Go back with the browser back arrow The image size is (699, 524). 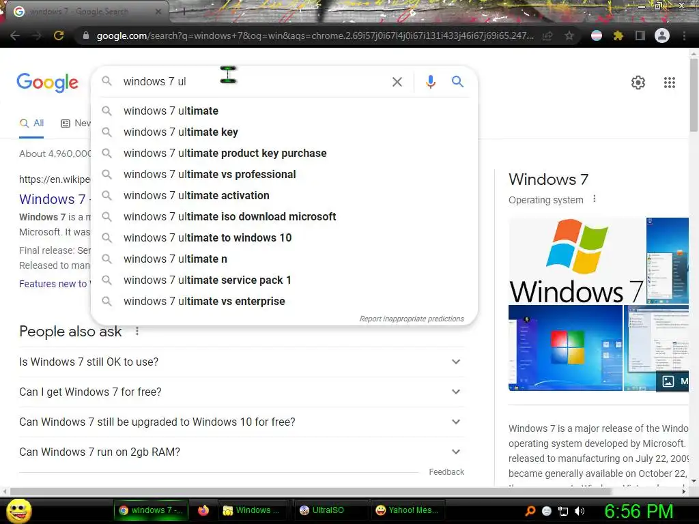pyautogui.click(x=15, y=35)
